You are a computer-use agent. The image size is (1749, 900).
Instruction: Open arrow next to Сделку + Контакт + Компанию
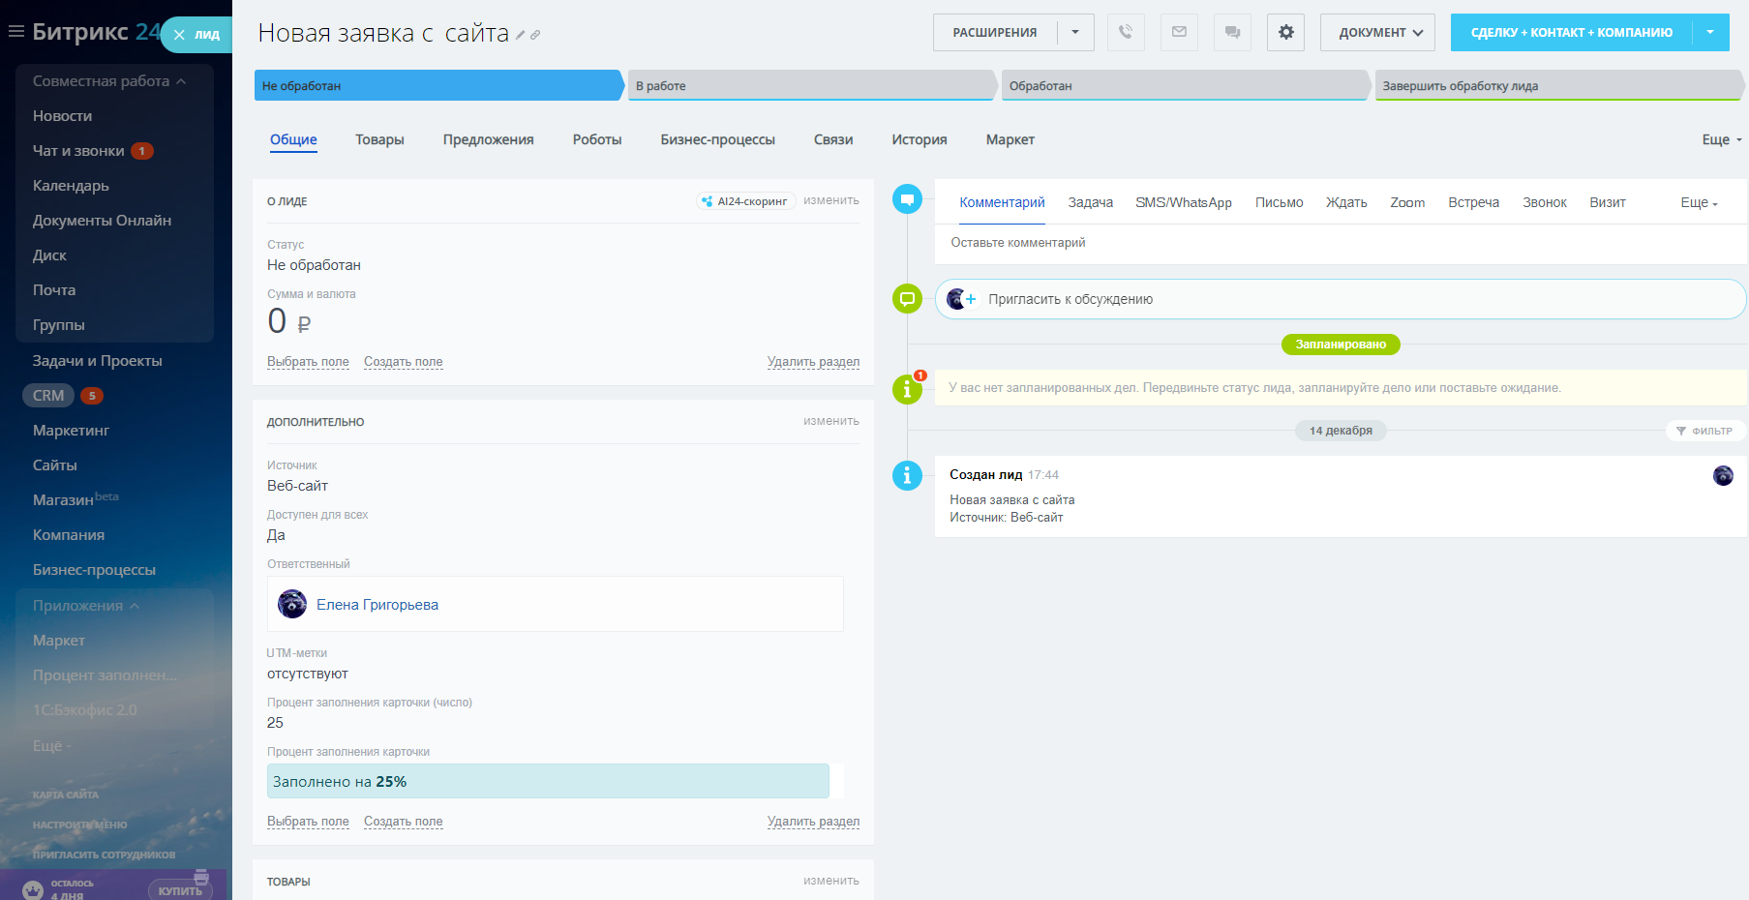click(1710, 32)
